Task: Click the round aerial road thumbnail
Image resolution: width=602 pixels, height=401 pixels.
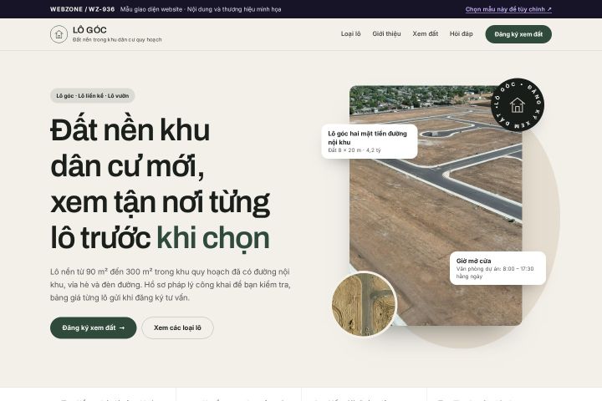Action: (x=364, y=304)
